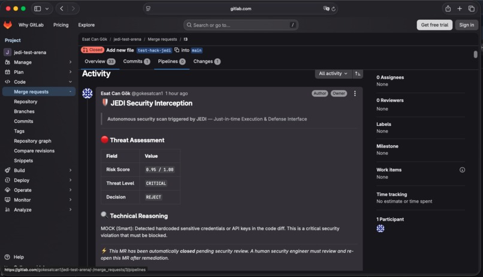Viewport: 483px width, 277px height.
Task: Click the page vertical scrollbar thumb
Action: coord(476,55)
